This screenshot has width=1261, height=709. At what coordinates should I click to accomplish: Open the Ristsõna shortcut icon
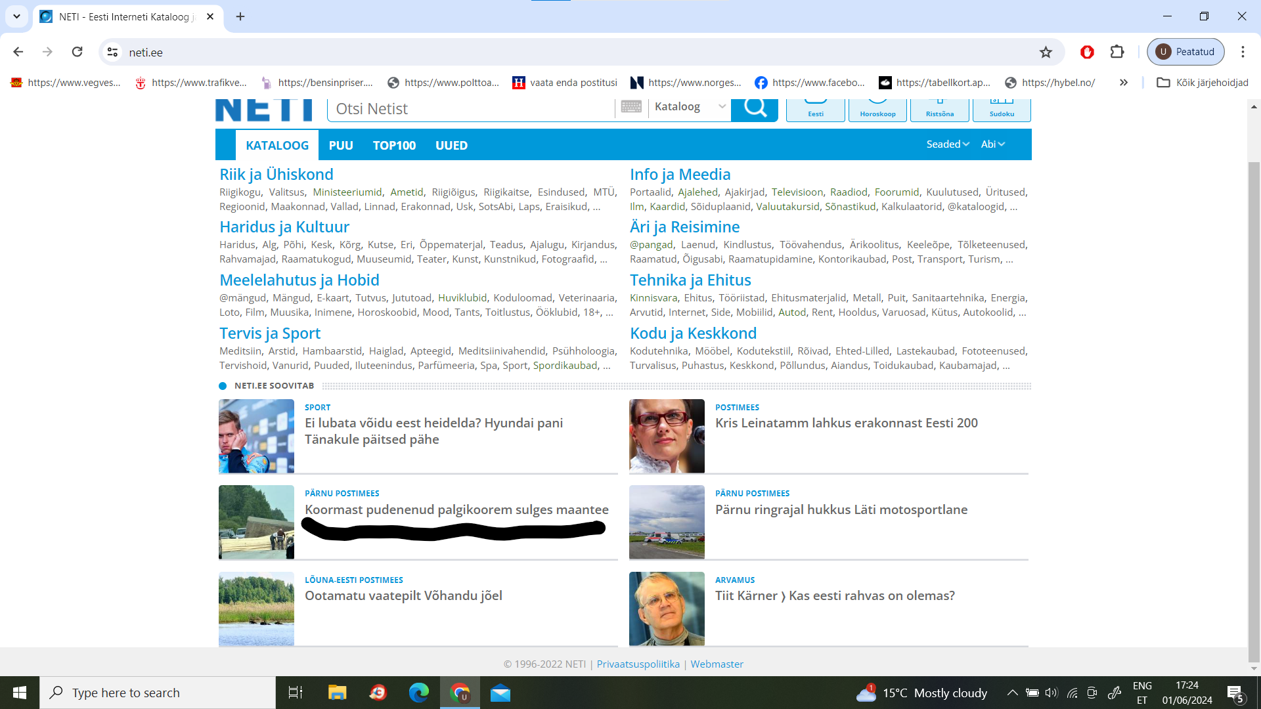[x=940, y=110]
